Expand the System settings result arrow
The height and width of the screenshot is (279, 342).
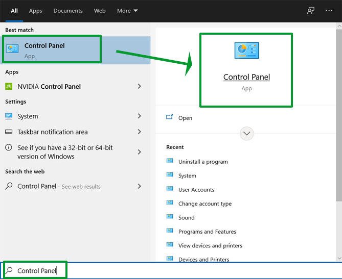[x=140, y=116]
